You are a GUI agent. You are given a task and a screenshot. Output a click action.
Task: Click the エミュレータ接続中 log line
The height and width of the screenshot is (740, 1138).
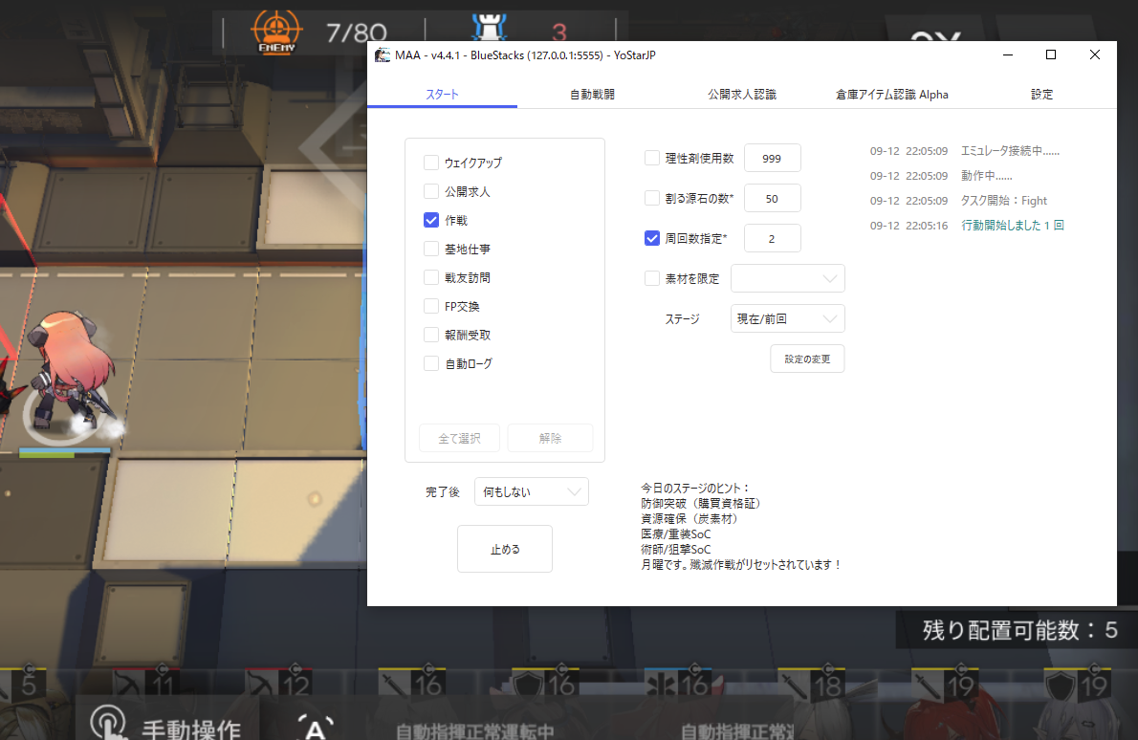coord(1010,151)
